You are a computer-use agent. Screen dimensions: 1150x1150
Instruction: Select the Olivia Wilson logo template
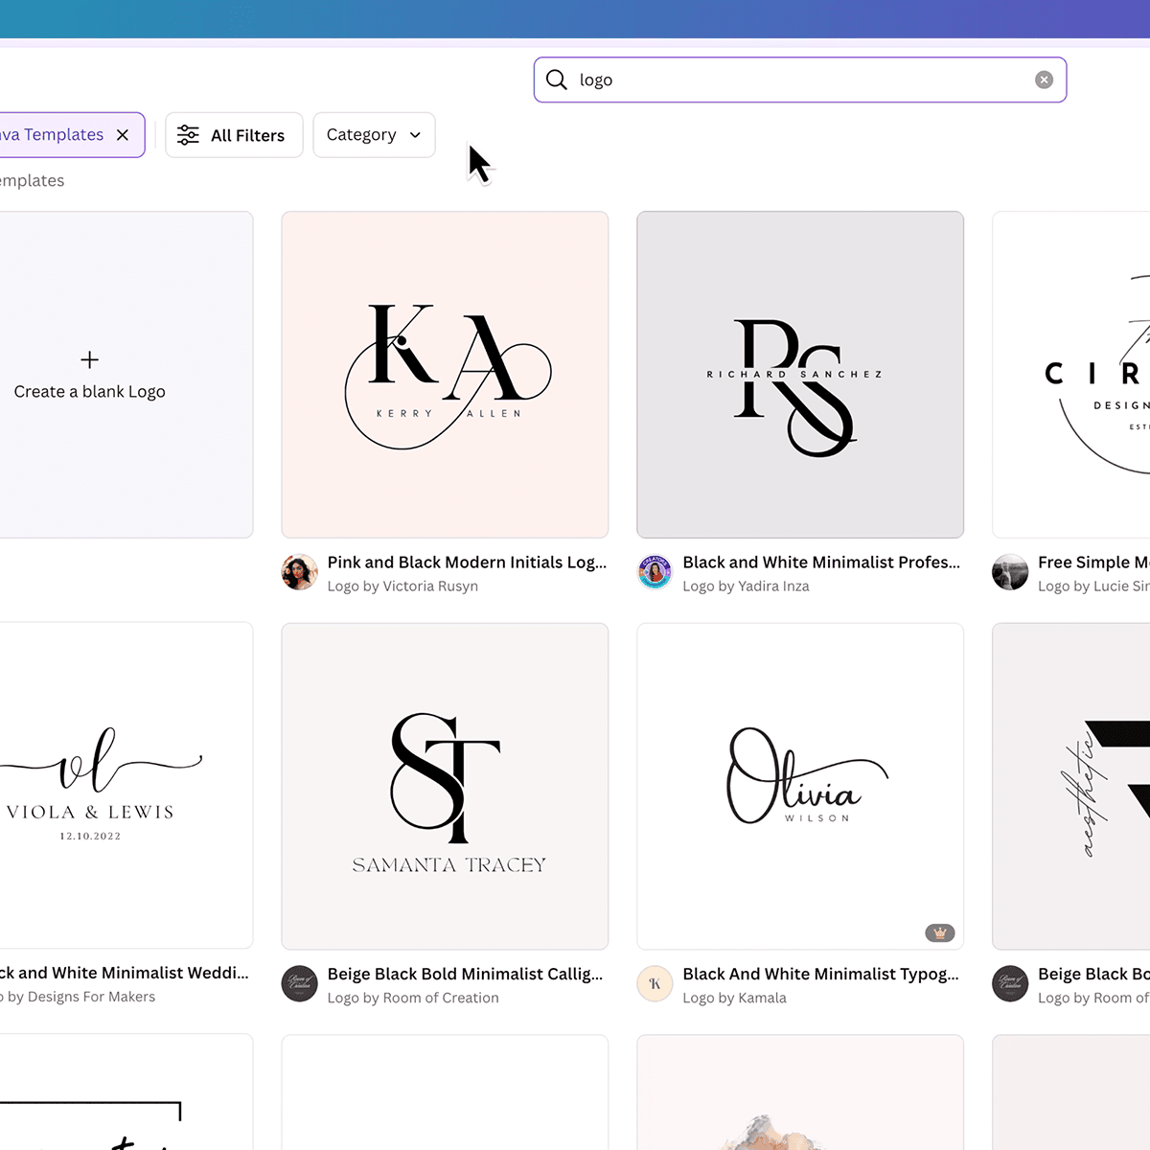[800, 786]
